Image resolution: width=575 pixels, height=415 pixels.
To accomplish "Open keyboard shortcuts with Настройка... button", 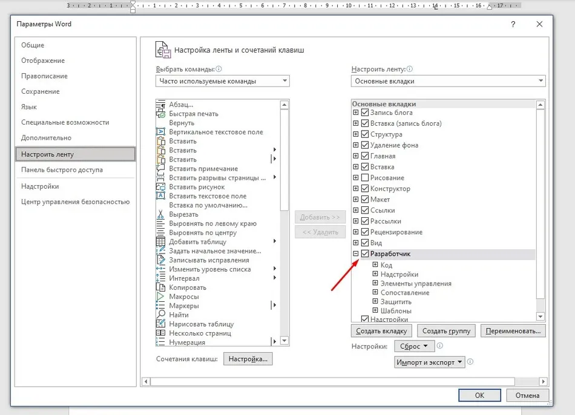I will pos(248,359).
